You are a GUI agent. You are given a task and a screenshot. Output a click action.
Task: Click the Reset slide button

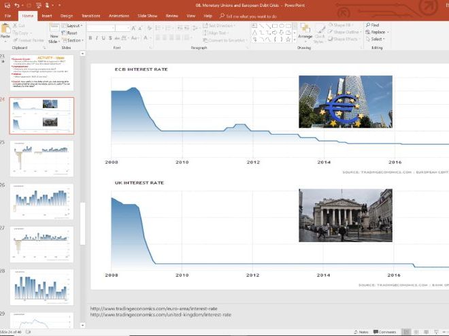pos(71,33)
